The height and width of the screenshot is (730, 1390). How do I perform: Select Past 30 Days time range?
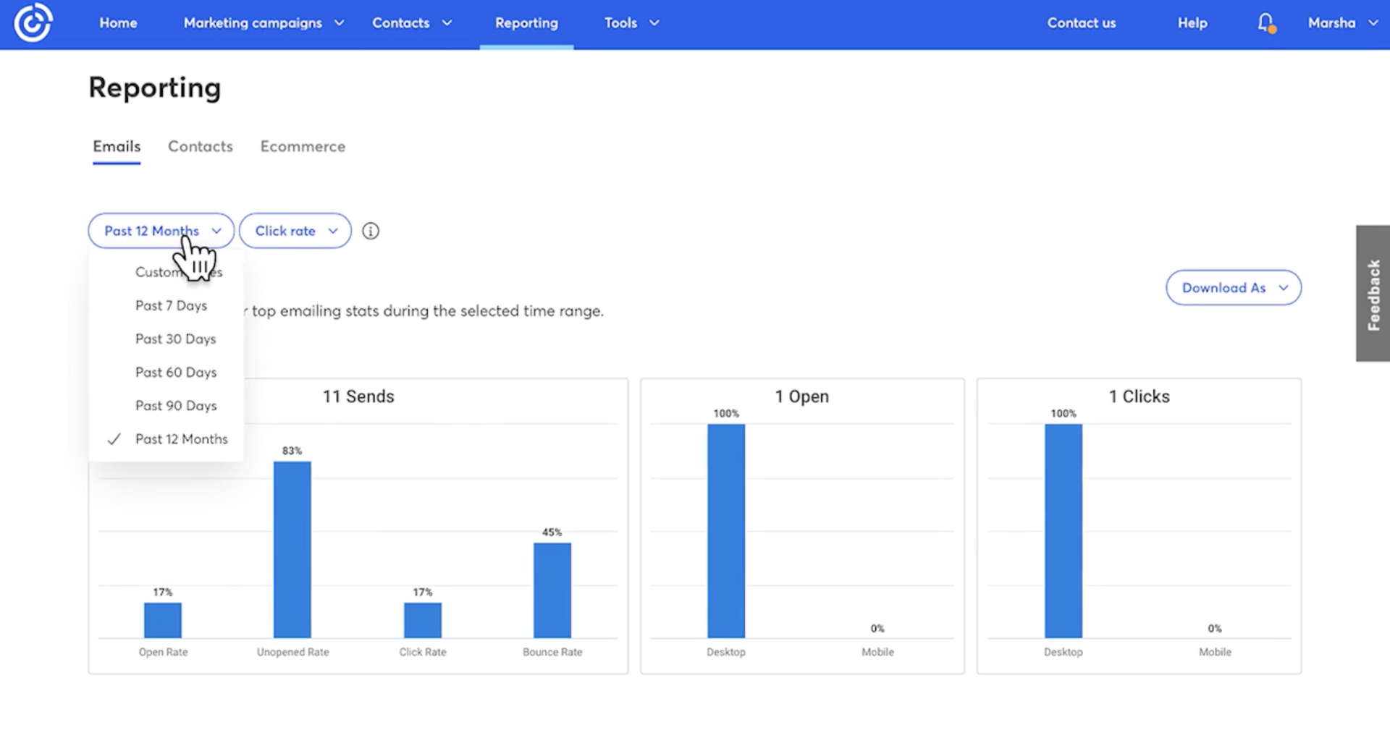(175, 339)
